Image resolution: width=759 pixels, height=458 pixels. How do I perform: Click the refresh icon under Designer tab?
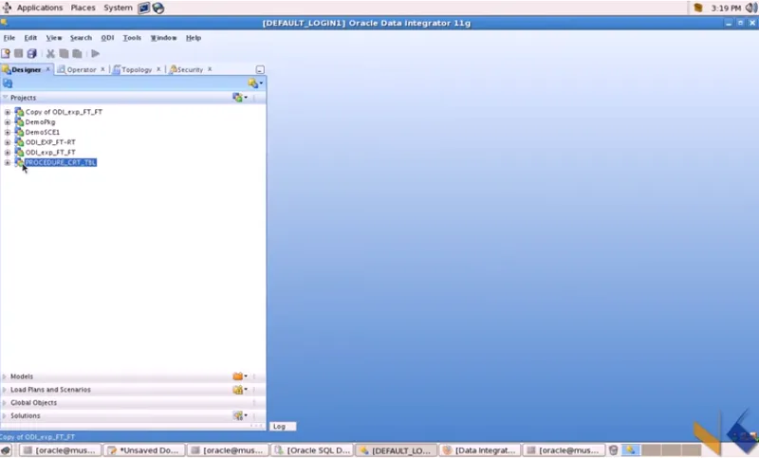[8, 83]
